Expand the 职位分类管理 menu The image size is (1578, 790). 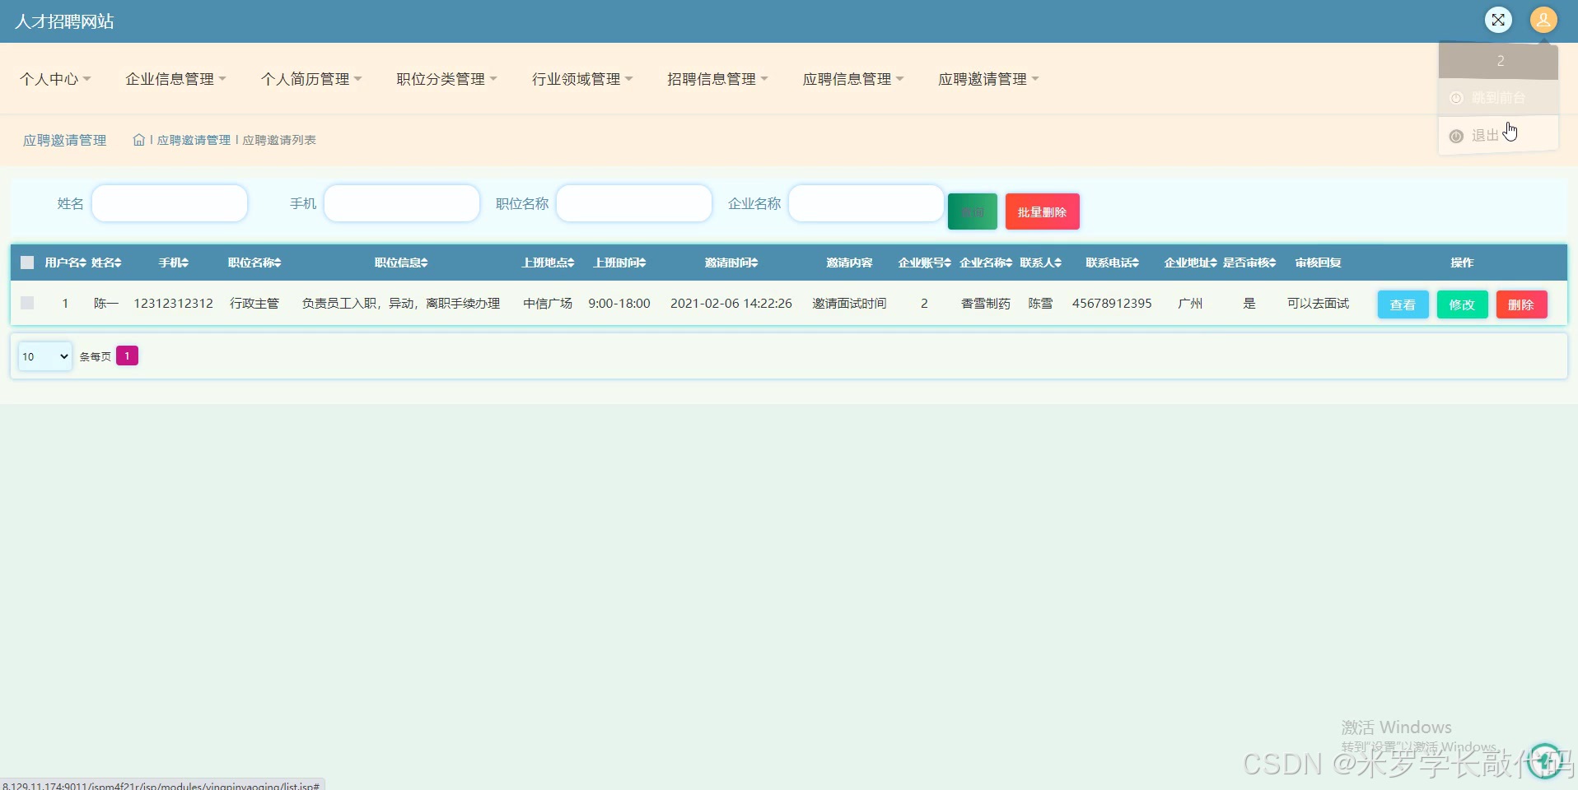[446, 79]
